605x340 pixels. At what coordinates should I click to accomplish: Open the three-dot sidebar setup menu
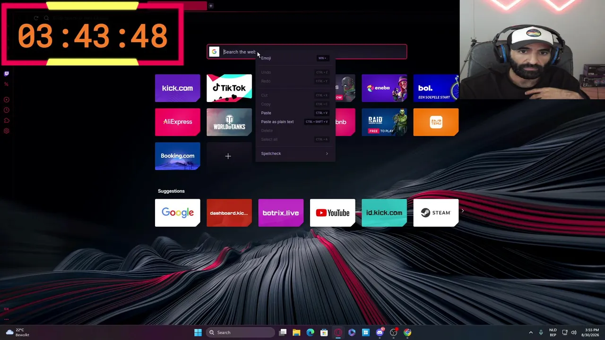(7, 319)
